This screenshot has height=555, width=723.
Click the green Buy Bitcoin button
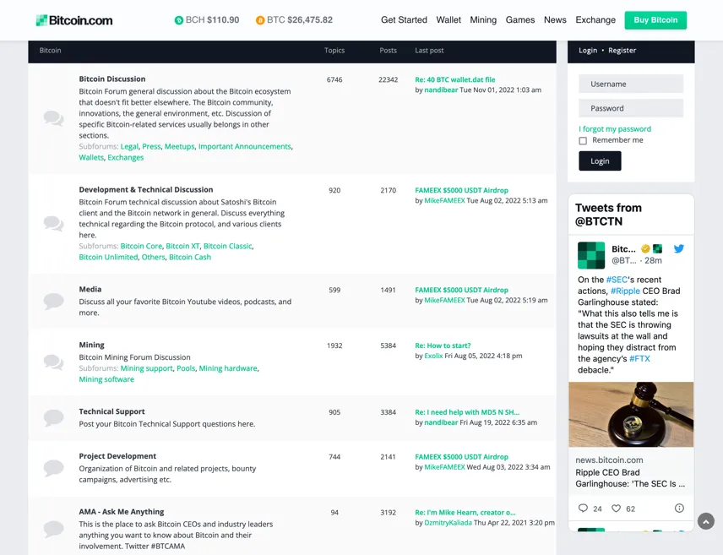tap(655, 20)
